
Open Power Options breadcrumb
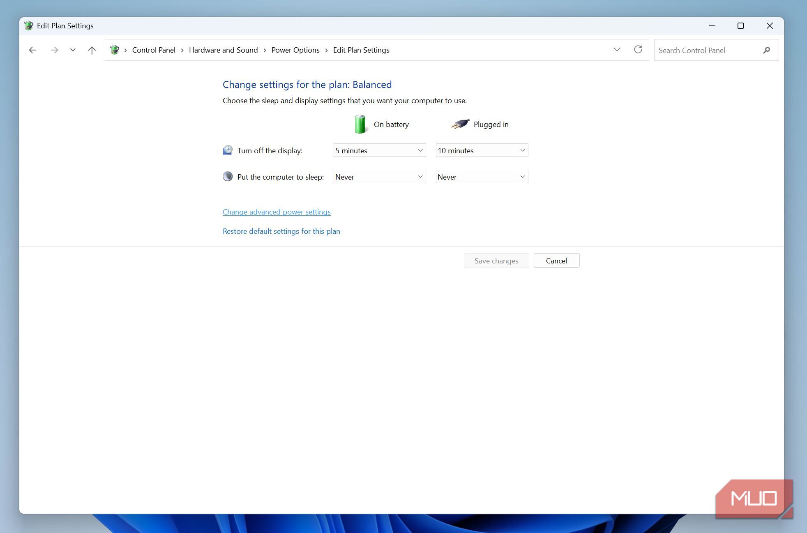(295, 50)
